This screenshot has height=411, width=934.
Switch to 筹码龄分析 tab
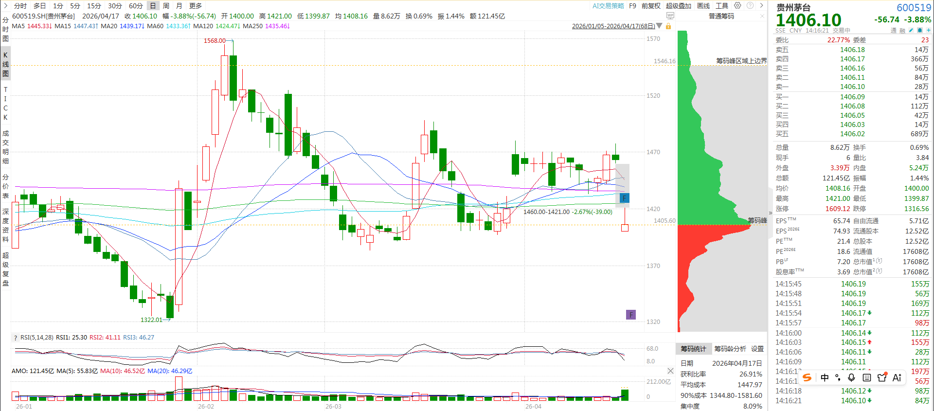point(730,349)
